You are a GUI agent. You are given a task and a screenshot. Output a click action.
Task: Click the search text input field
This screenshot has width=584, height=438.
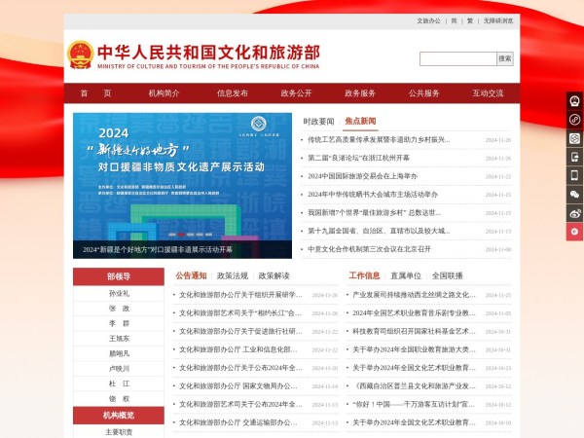click(457, 58)
